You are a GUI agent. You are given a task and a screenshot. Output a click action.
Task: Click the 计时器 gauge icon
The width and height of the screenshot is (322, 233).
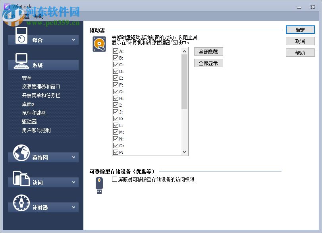(21, 203)
